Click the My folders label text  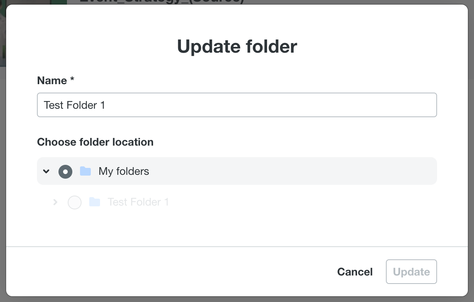tap(124, 171)
